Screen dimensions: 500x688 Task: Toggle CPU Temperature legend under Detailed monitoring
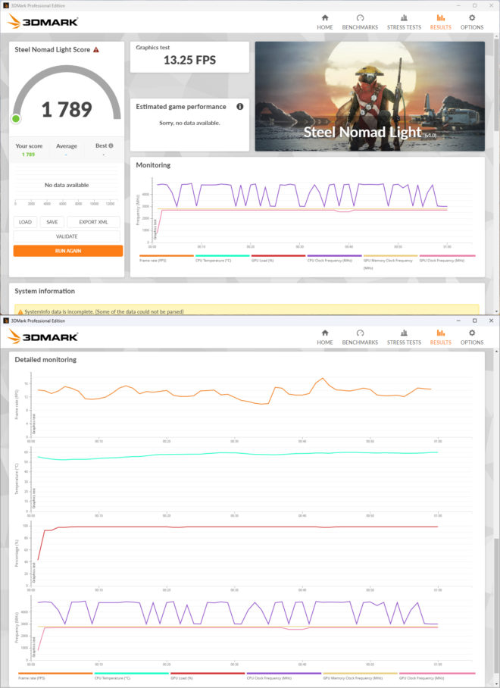tap(132, 676)
